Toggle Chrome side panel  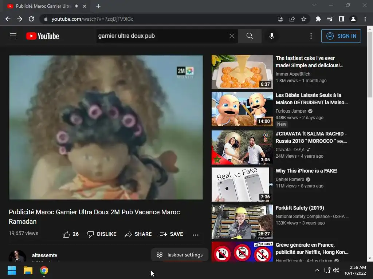(x=341, y=19)
